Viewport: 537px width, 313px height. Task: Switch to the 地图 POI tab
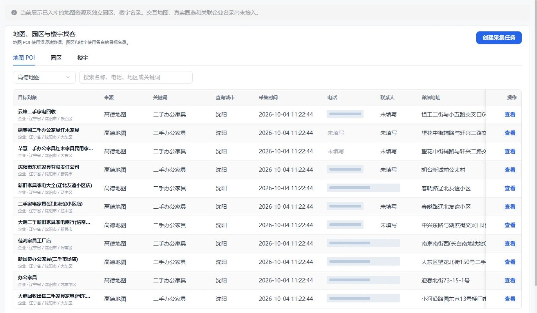[24, 58]
